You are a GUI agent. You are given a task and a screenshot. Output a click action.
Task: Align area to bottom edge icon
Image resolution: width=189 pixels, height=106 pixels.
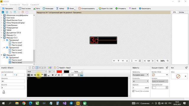pyautogui.click(x=127, y=61)
